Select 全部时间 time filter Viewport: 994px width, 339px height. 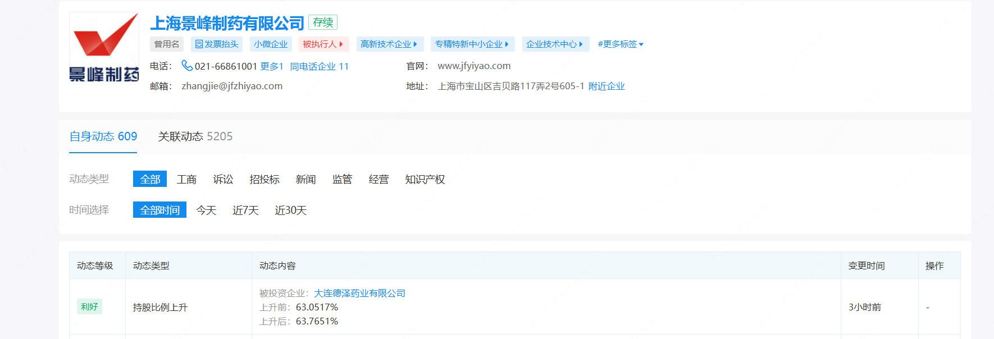click(159, 210)
